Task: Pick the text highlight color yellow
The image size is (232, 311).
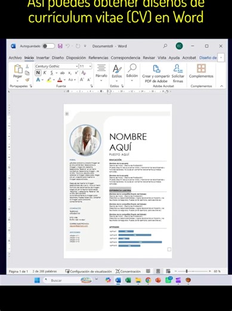Action: 49,80
